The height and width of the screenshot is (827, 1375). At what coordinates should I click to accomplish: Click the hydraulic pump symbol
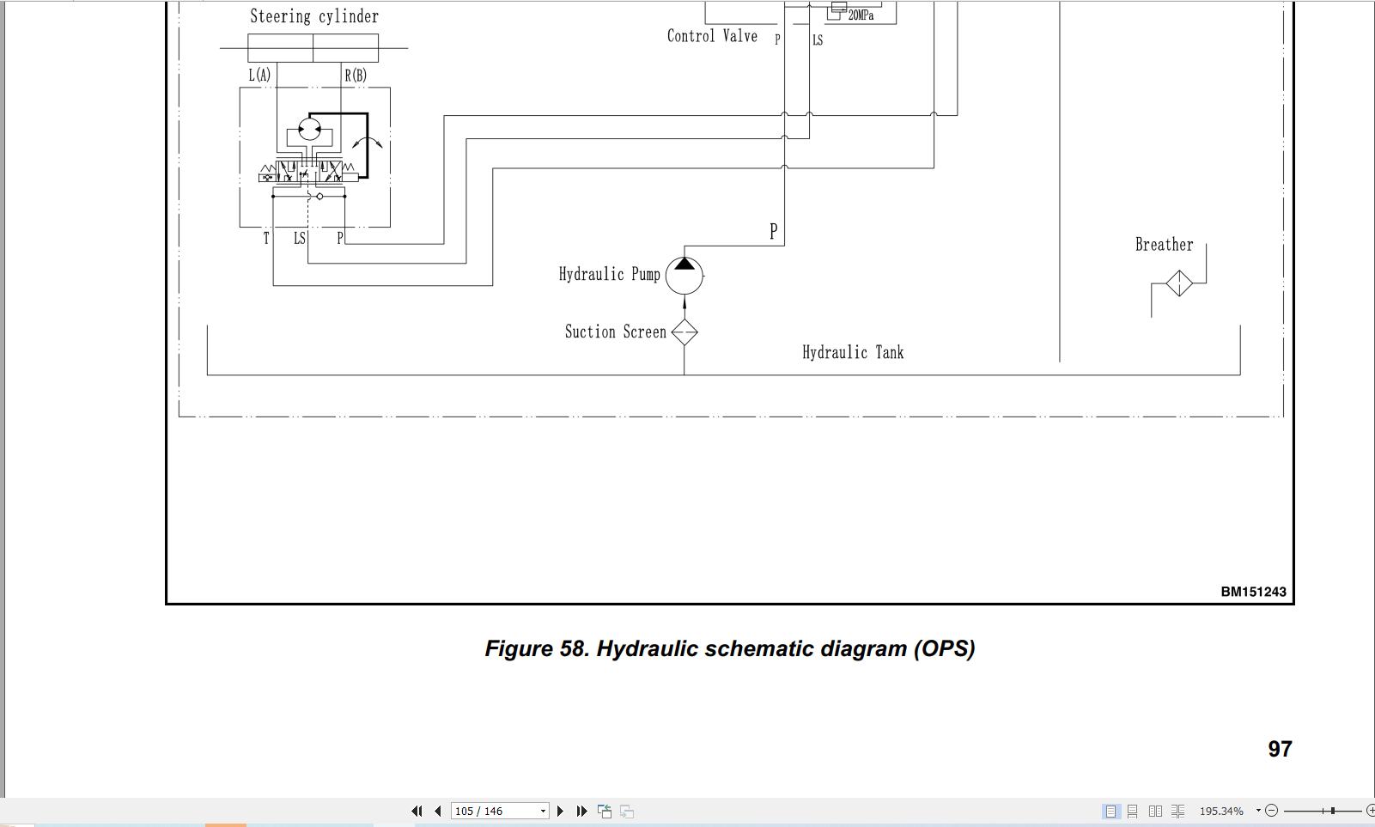(684, 276)
